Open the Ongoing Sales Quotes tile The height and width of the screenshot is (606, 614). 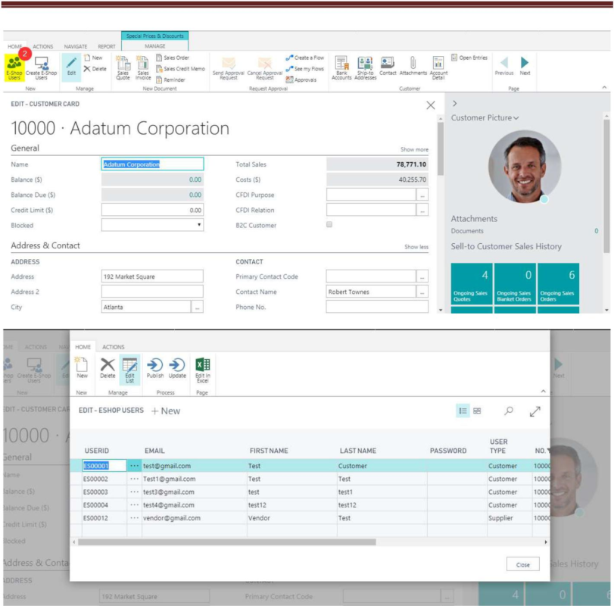(x=472, y=283)
